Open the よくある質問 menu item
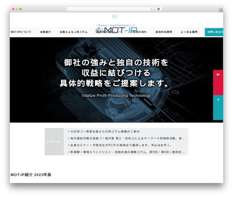Viewport: 233px width, 197px height. pyautogui.click(x=189, y=32)
